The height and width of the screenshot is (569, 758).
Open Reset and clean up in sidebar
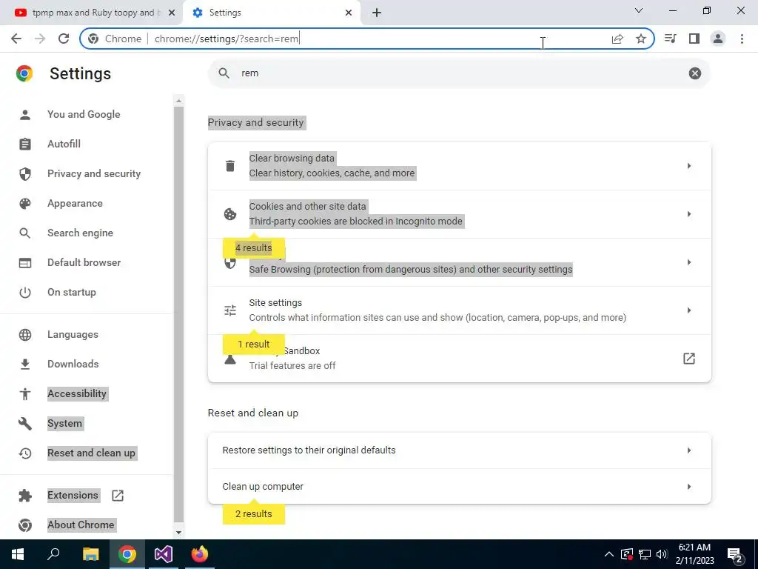tap(91, 453)
